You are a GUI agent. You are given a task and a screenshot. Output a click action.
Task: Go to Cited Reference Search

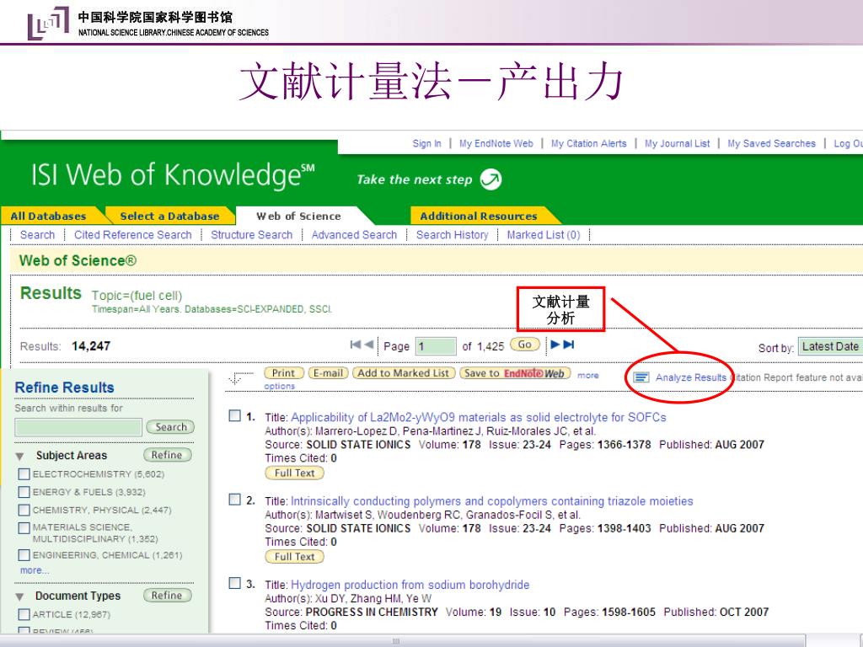click(132, 235)
